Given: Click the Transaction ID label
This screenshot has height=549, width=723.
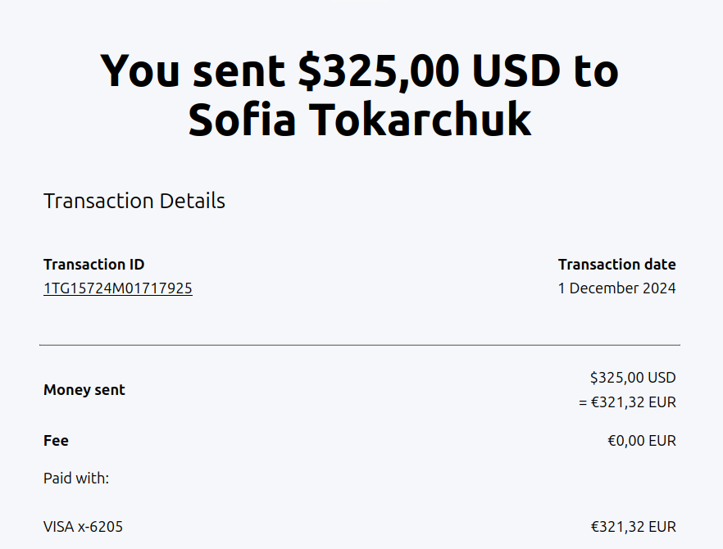Looking at the screenshot, I should click(x=93, y=265).
